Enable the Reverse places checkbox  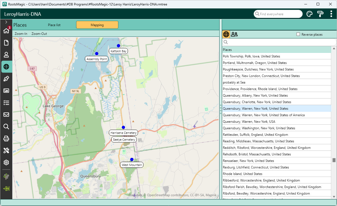pyautogui.click(x=298, y=34)
